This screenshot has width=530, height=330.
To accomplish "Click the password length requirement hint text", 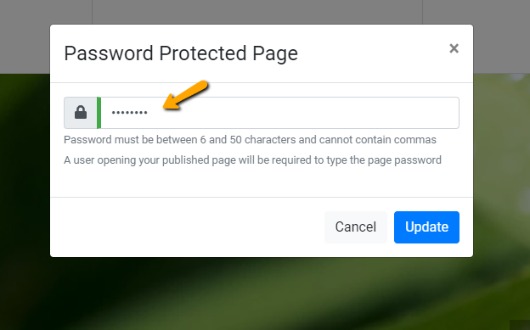I will click(250, 139).
